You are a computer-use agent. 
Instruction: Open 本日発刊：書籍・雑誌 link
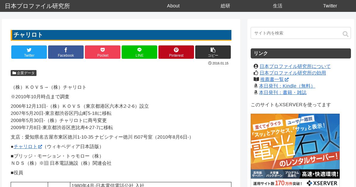click(282, 93)
